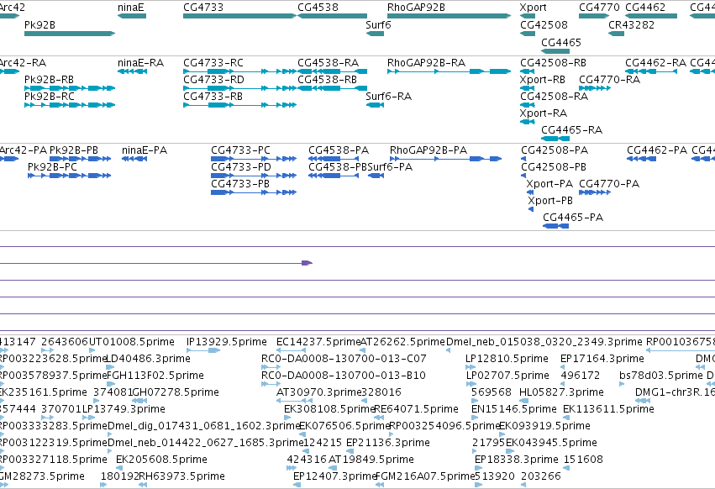Click the CG4733 gene feature bar
715x489 pixels.
(239, 16)
